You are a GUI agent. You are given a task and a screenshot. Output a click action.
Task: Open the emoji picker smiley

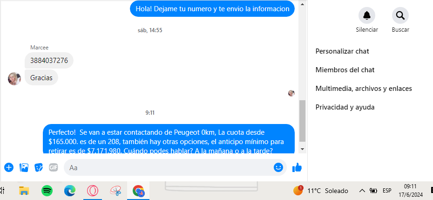(x=278, y=167)
